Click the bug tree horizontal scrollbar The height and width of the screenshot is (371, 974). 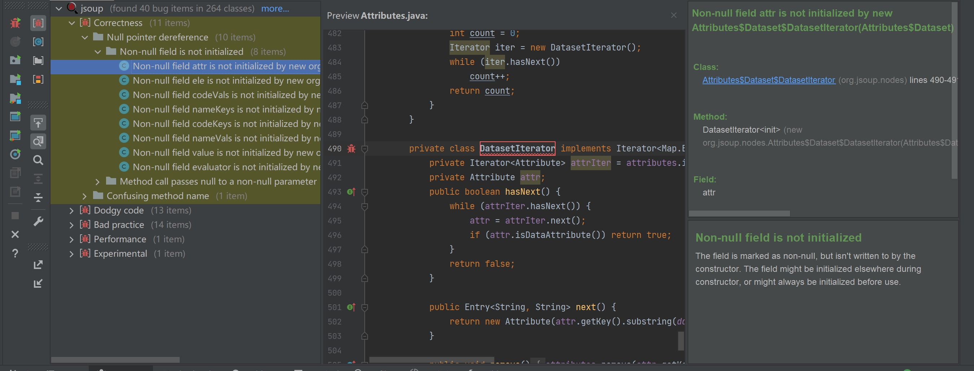point(115,360)
